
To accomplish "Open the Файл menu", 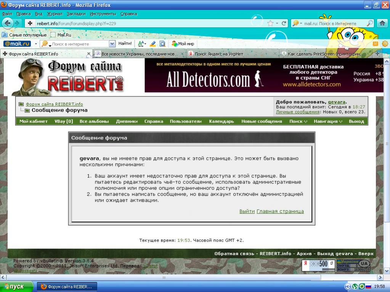I will [x=7, y=14].
